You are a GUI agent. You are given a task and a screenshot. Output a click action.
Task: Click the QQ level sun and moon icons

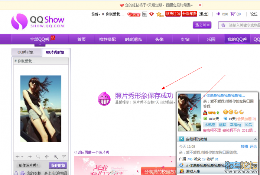click(x=233, y=112)
